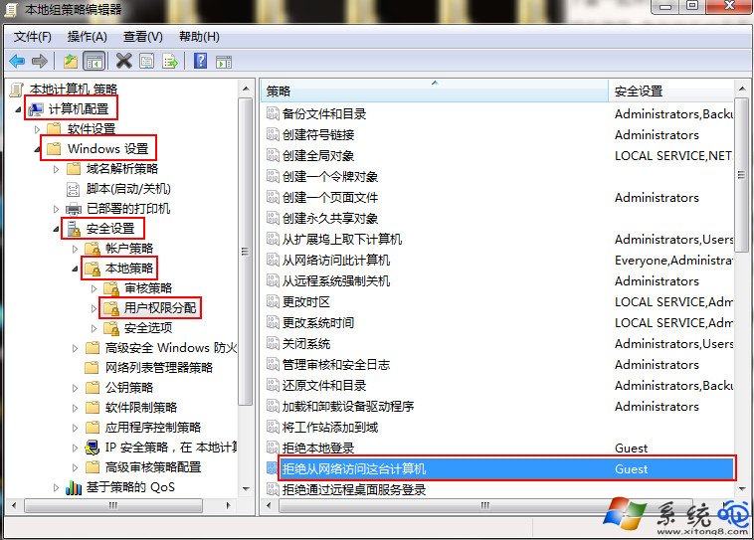This screenshot has width=754, height=540.
Task: Expand the 帐户策略 tree node
Action: [75, 249]
